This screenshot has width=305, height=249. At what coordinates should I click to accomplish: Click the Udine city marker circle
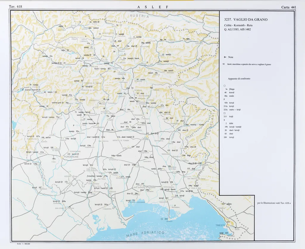(x=147, y=136)
